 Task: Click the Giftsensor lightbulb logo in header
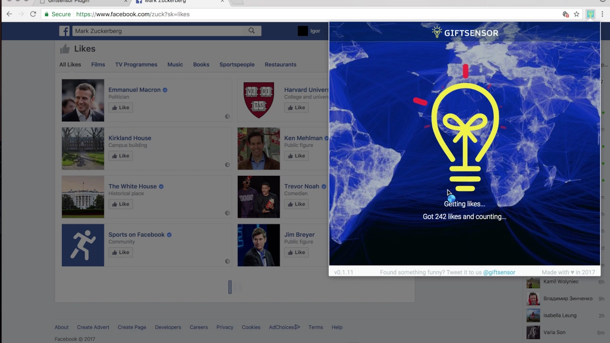pos(437,32)
